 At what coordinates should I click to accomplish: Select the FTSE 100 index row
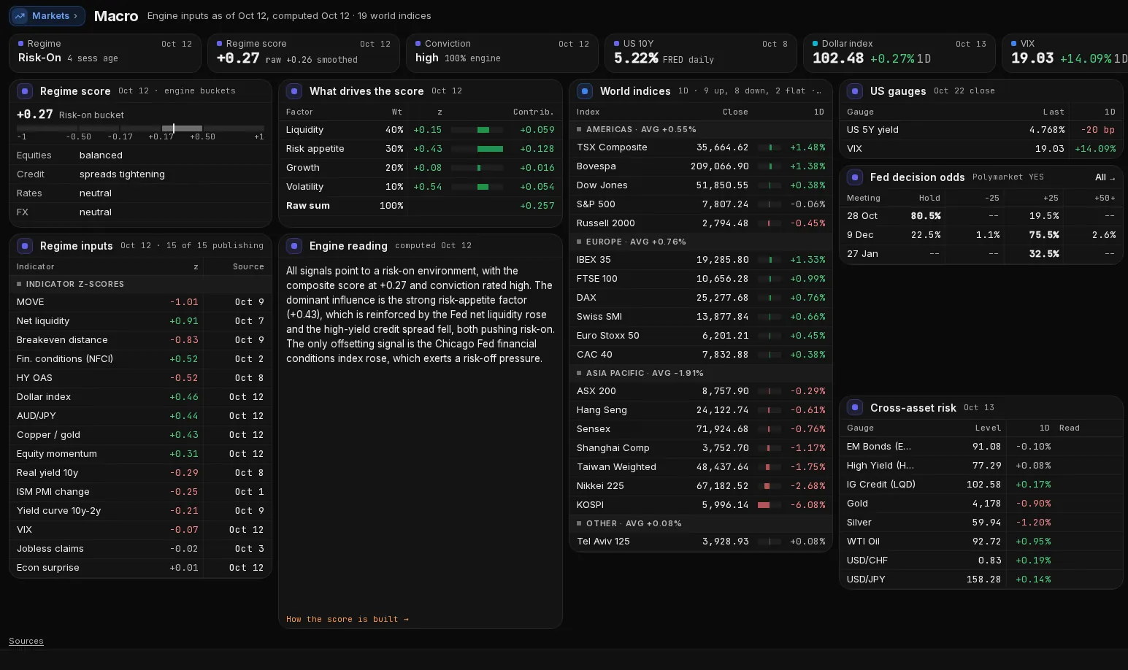coord(701,279)
